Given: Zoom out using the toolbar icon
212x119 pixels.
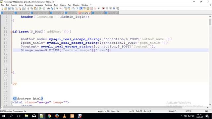Looking at the screenshot, I should [61, 8].
